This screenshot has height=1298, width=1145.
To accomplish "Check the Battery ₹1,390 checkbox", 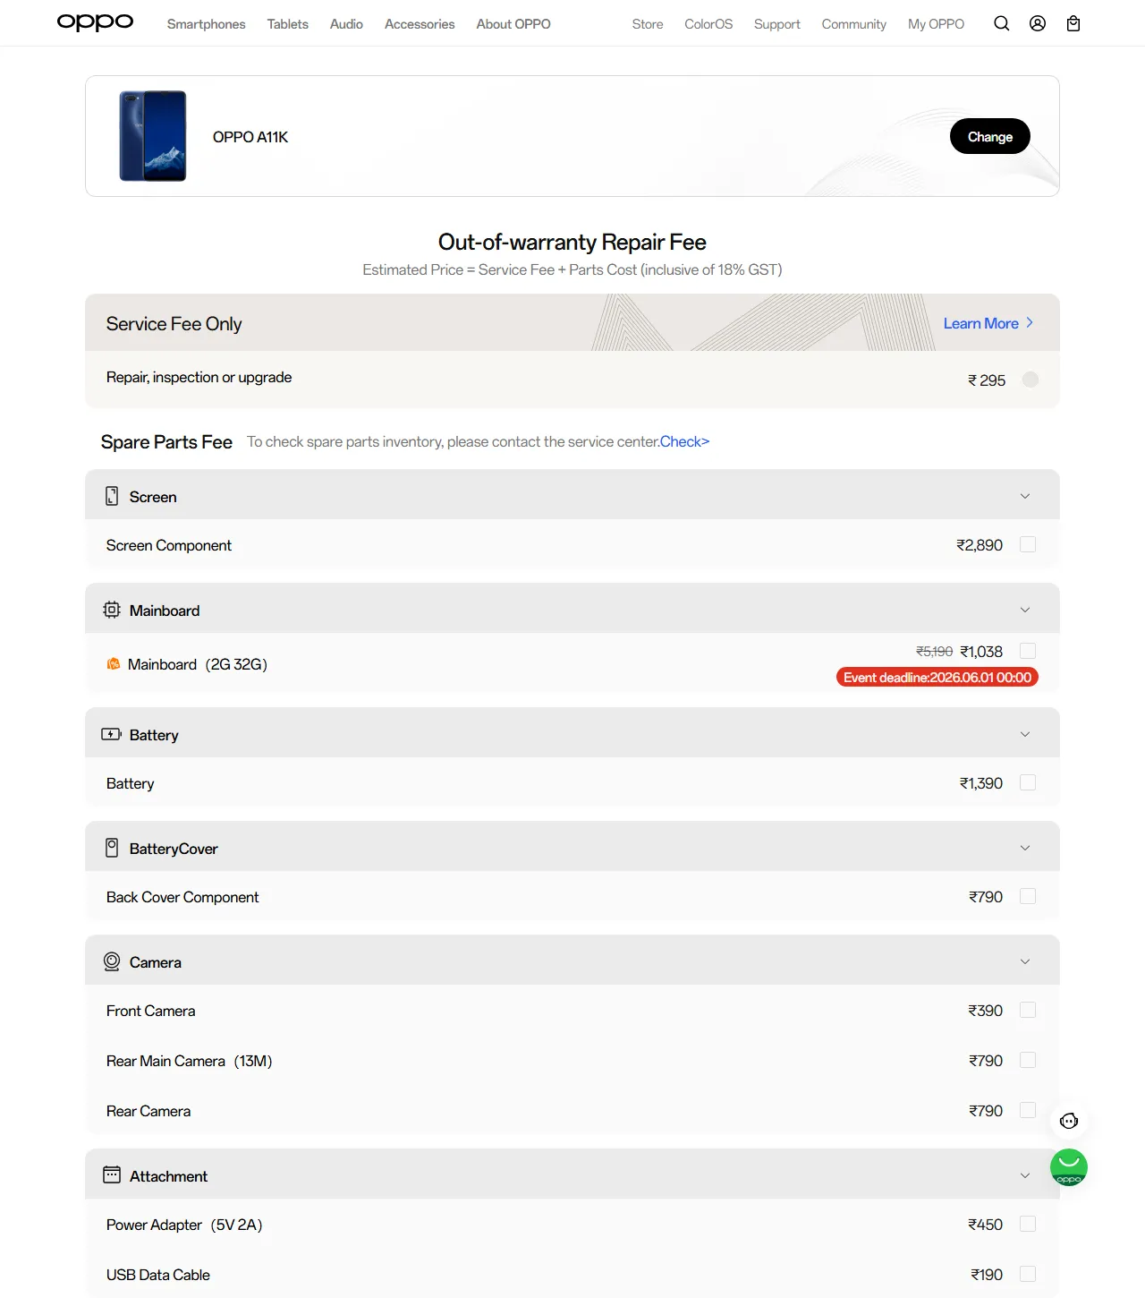I will [x=1028, y=782].
